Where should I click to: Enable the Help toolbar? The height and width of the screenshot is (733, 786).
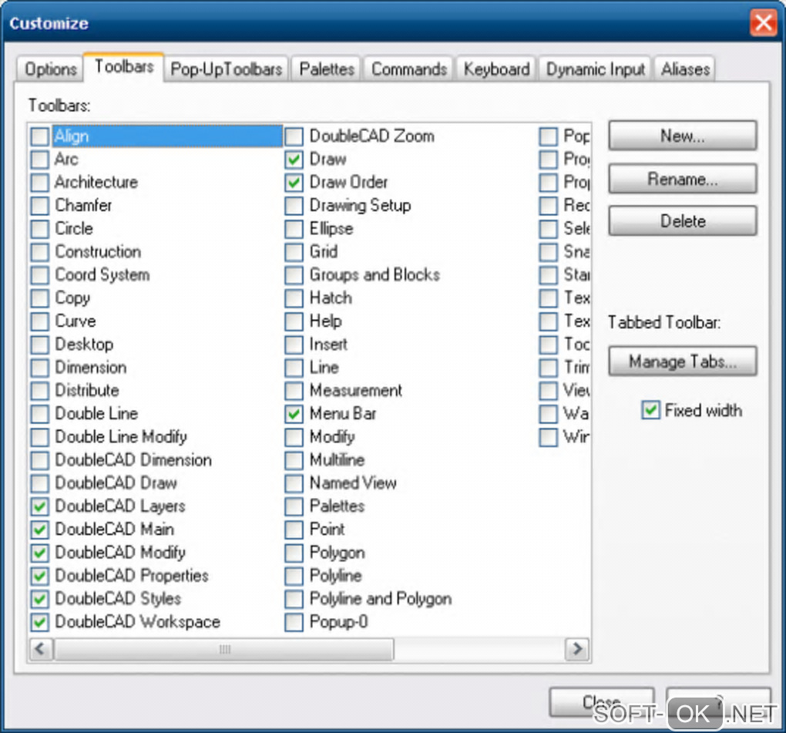(x=294, y=321)
